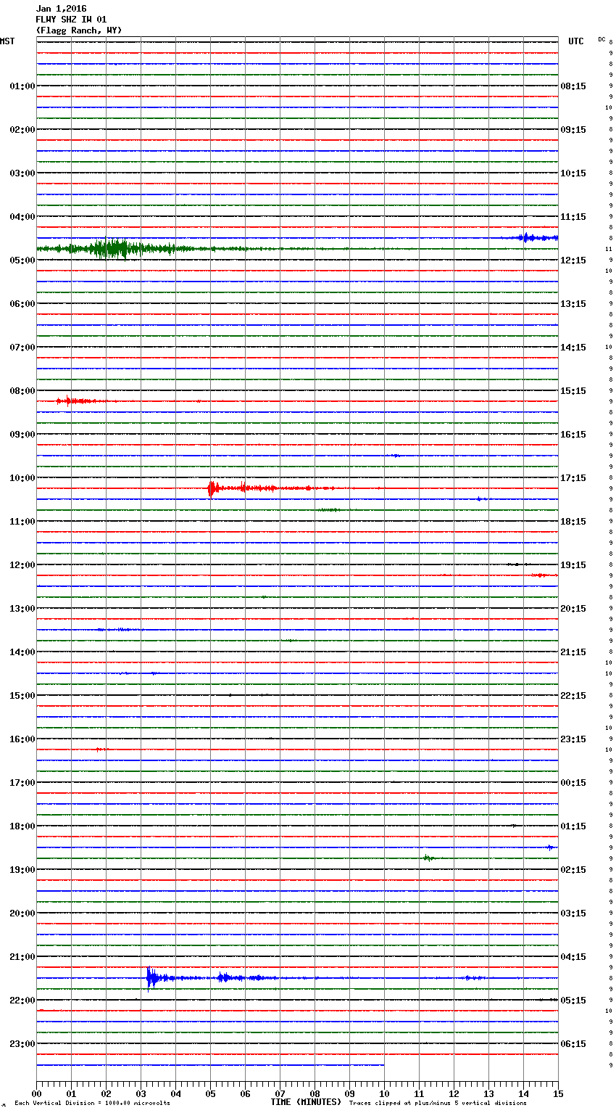Image resolution: width=616 pixels, height=1113 pixels.
Task: Click the 16:15 UTC time label
Action: click(x=573, y=435)
